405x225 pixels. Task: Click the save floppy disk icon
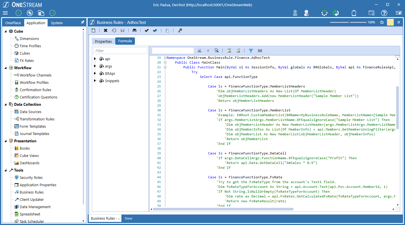123,30
